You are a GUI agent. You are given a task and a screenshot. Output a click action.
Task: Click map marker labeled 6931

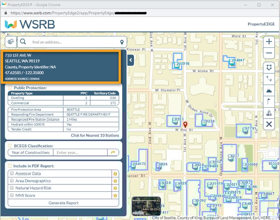coord(175,120)
